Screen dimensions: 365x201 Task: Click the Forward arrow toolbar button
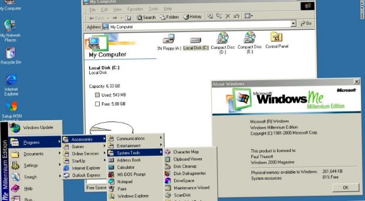point(115,18)
